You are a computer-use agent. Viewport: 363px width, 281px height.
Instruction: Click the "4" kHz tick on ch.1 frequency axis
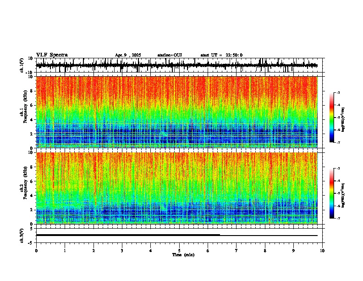(32, 120)
